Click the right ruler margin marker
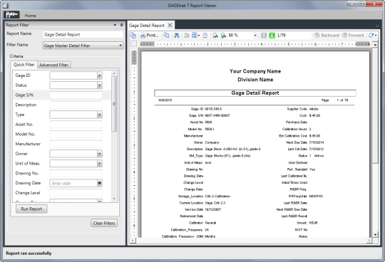The image size is (385, 262). click(x=363, y=44)
